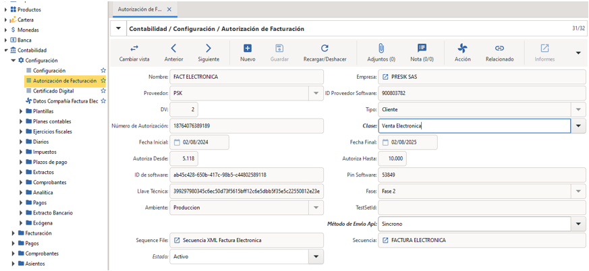Click the Cambiar vista toolbar icon
589x271 pixels.
click(134, 48)
